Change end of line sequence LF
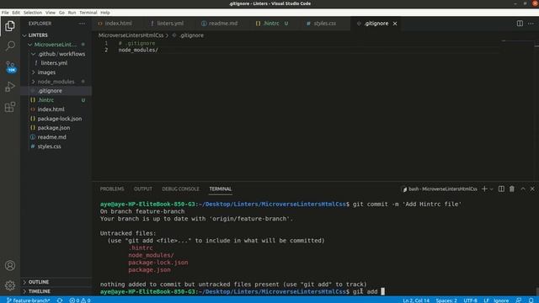 (x=486, y=300)
